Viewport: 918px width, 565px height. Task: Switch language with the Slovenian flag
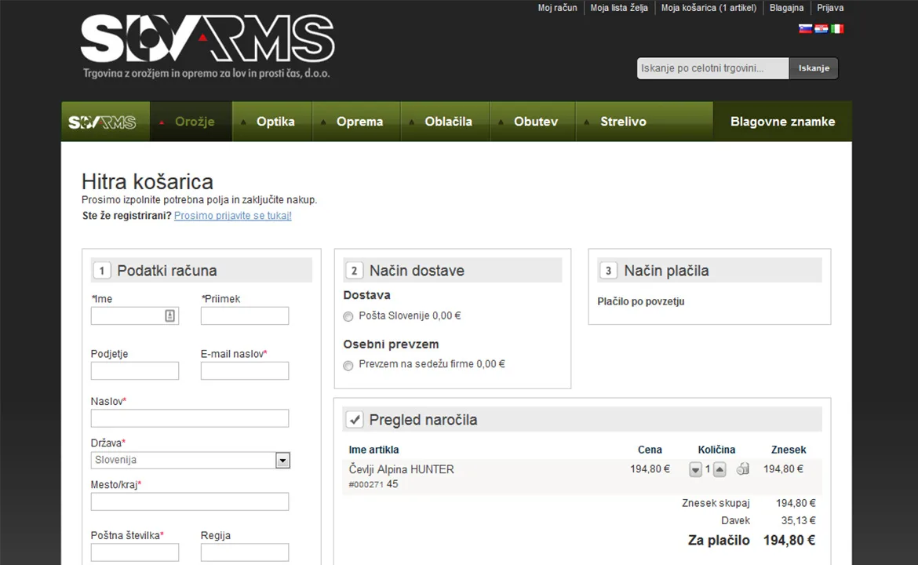click(x=805, y=29)
